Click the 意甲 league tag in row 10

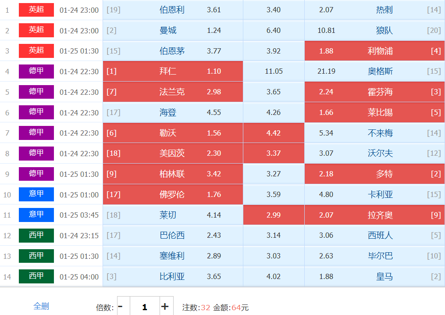[x=36, y=194]
